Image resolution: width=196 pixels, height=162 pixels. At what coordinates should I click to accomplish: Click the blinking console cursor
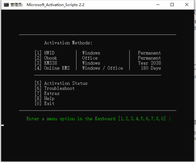[x=3, y=125]
